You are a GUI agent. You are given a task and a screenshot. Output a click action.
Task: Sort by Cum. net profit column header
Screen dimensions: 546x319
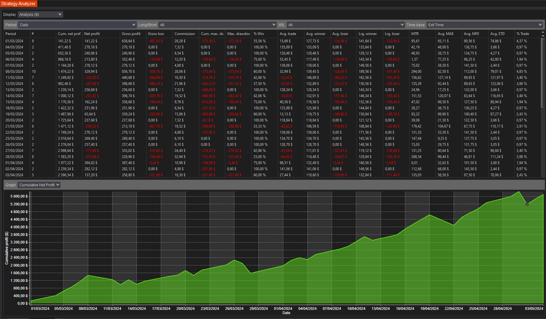(69, 34)
